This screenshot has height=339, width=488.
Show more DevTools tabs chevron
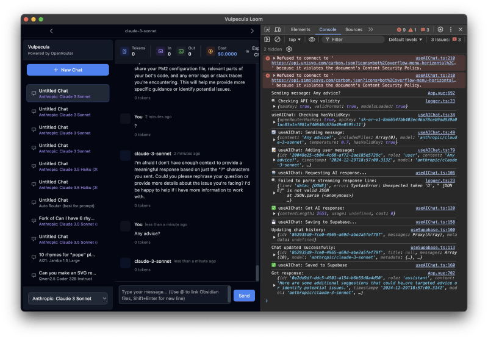tap(371, 29)
